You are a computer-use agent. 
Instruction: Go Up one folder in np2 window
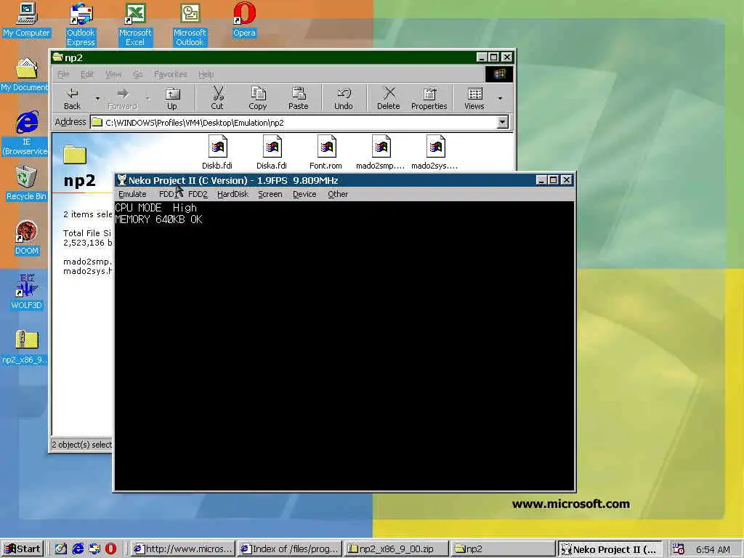(171, 99)
